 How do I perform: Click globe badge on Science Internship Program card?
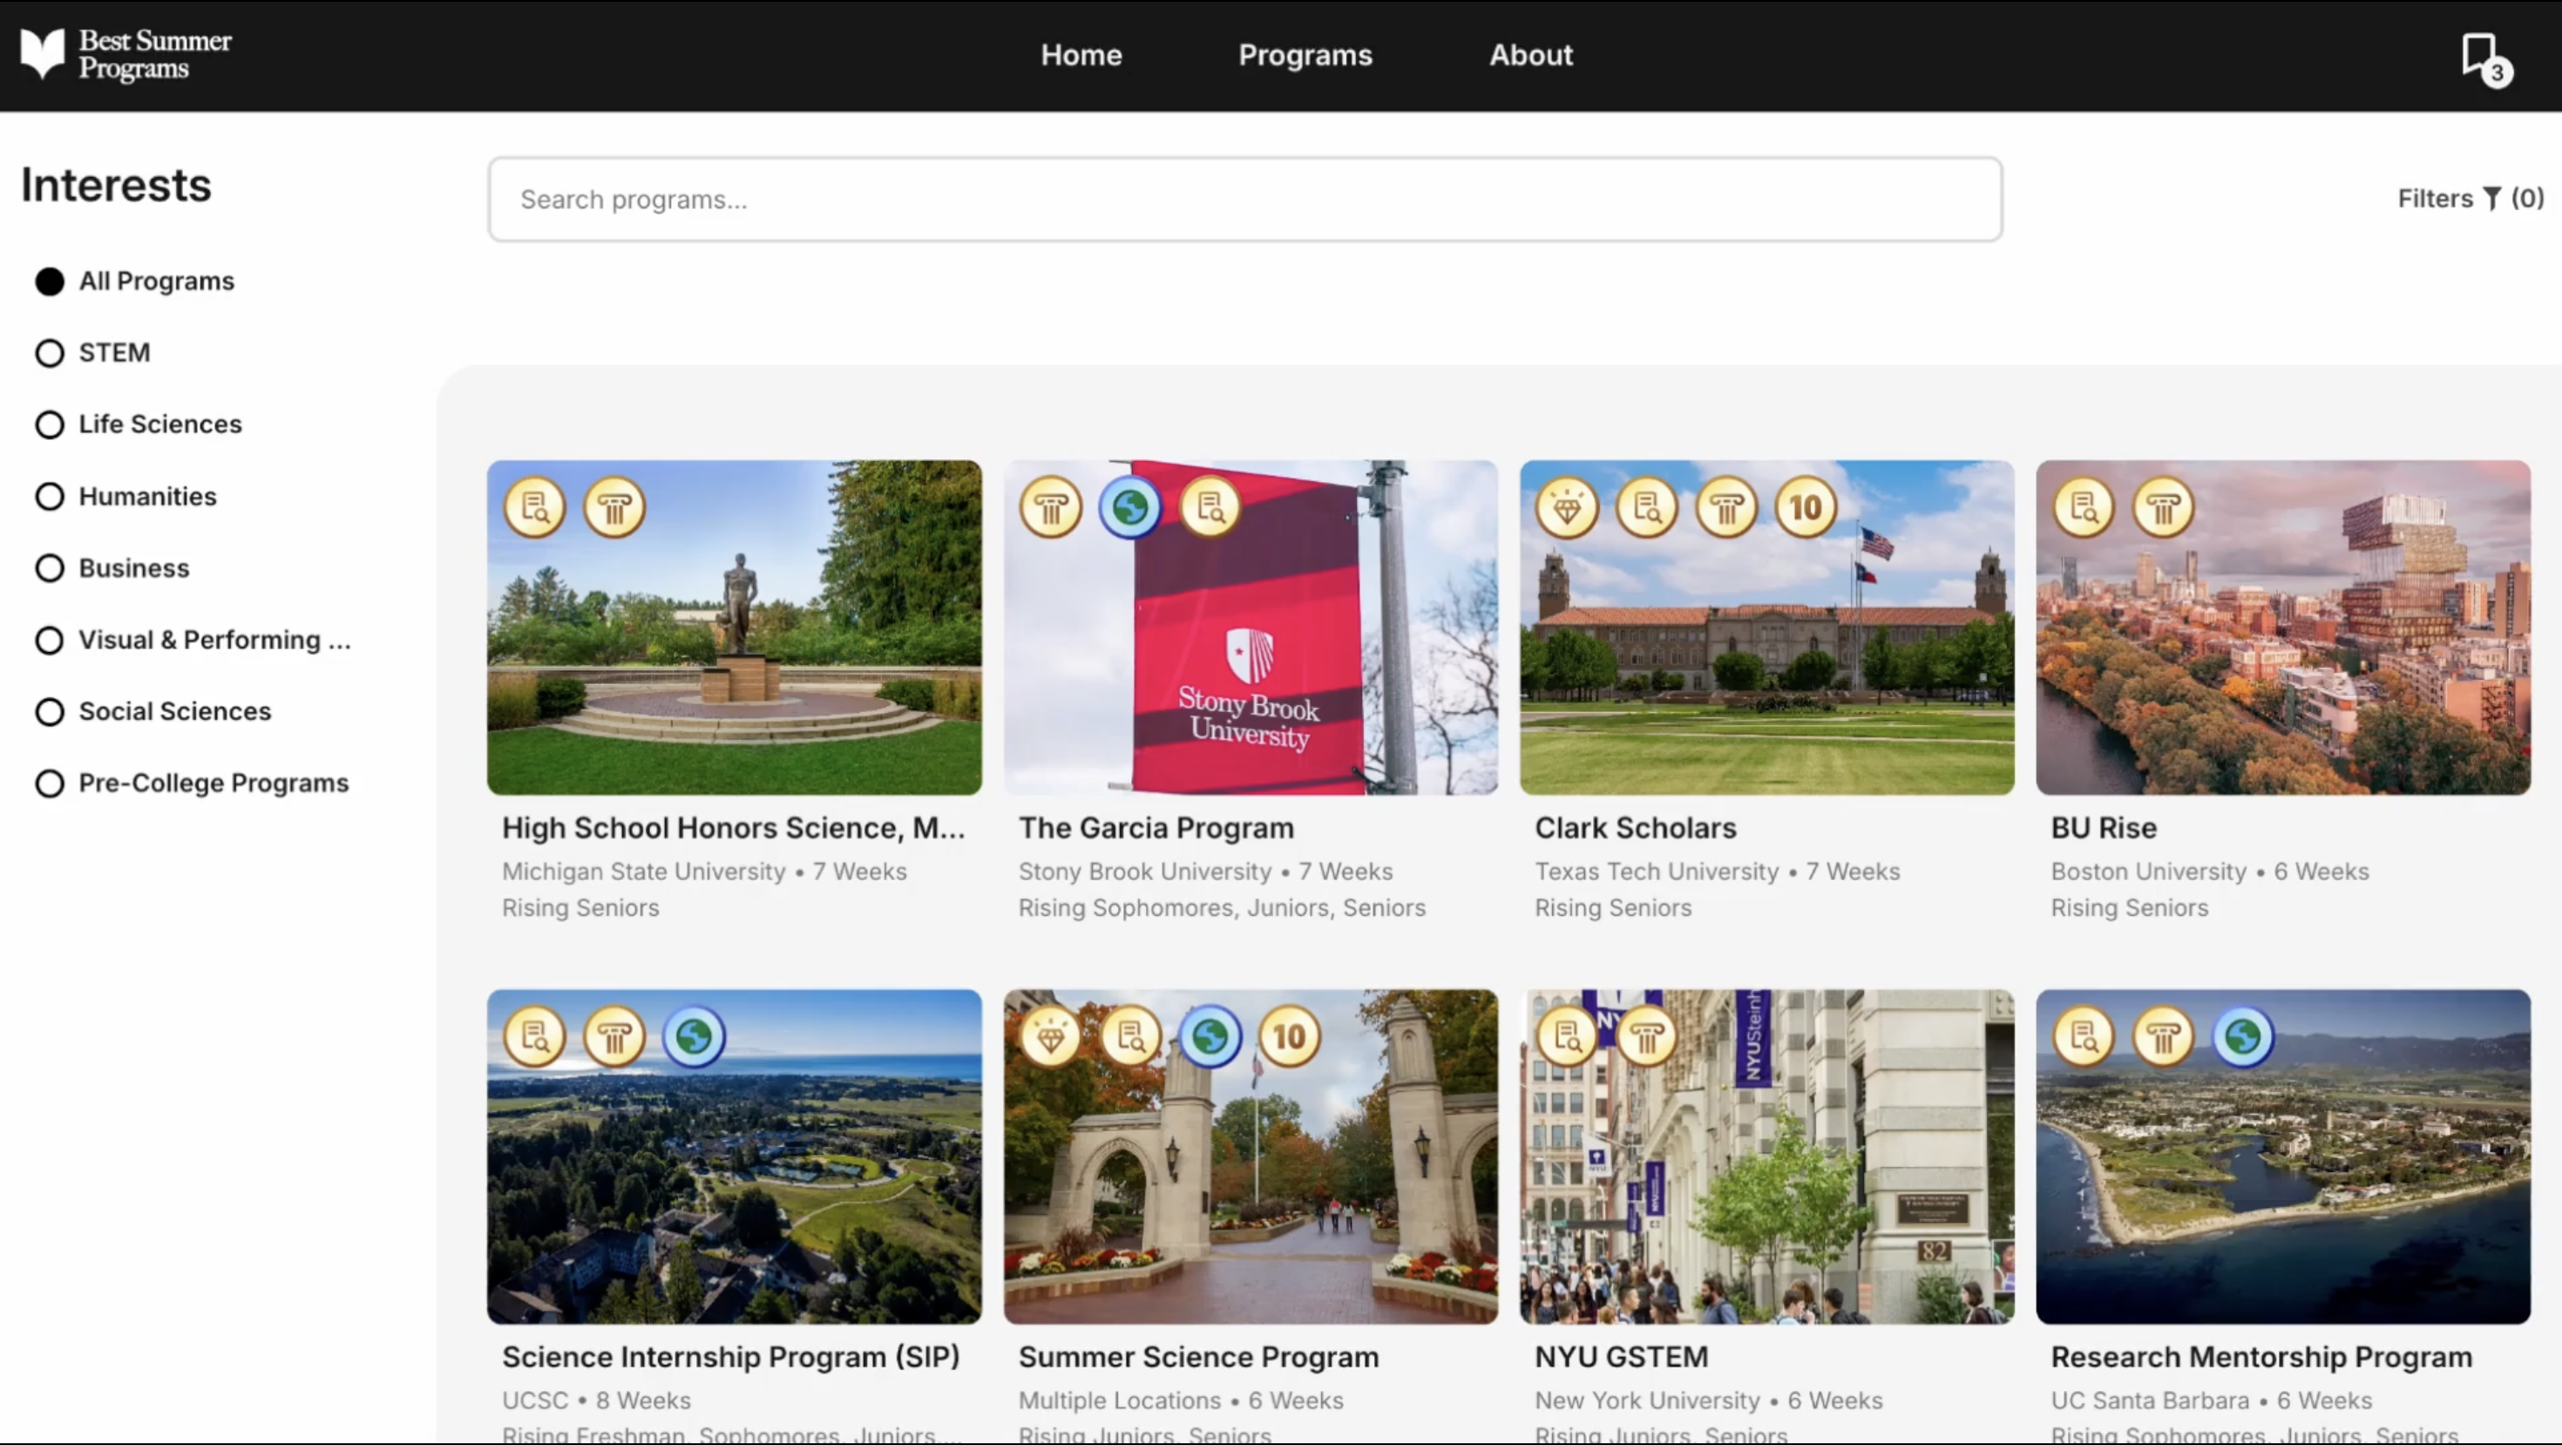(695, 1036)
